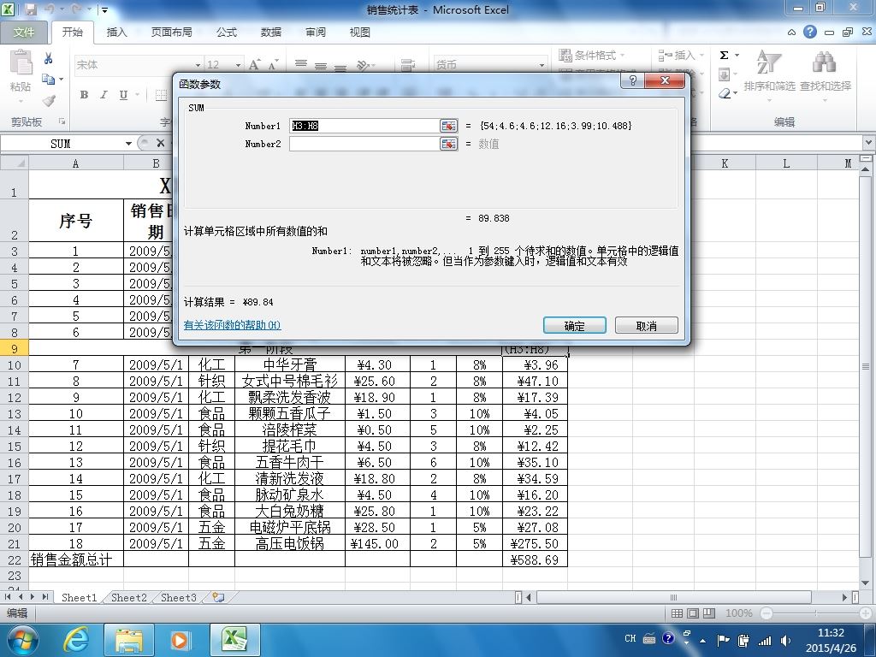Click the AutoSum sigma icon

[x=724, y=55]
